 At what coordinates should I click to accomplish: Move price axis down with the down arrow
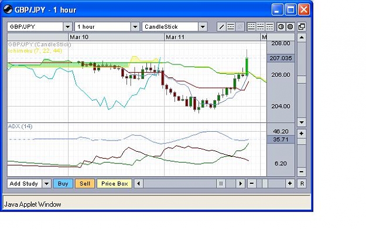point(302,122)
